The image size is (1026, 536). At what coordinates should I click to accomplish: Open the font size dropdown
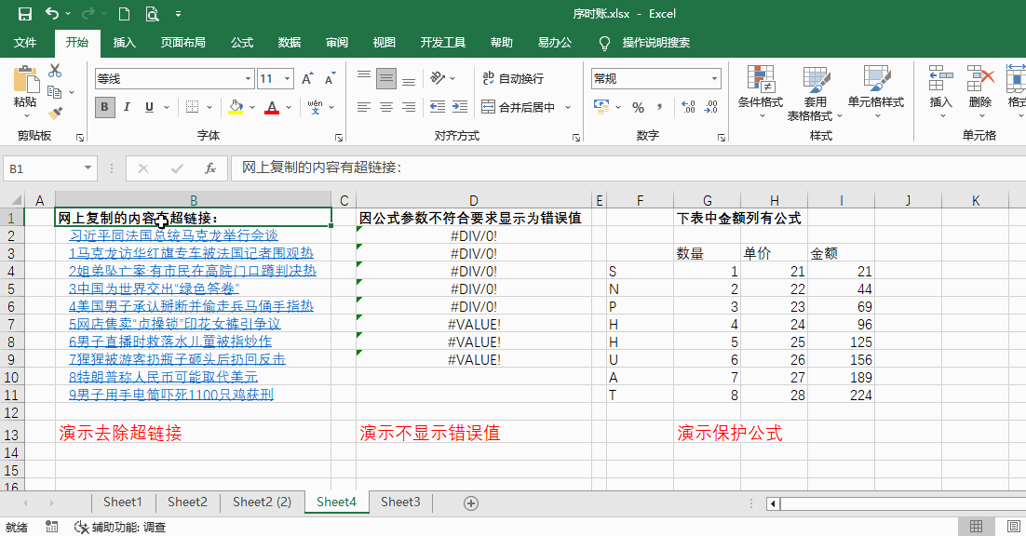pos(288,78)
